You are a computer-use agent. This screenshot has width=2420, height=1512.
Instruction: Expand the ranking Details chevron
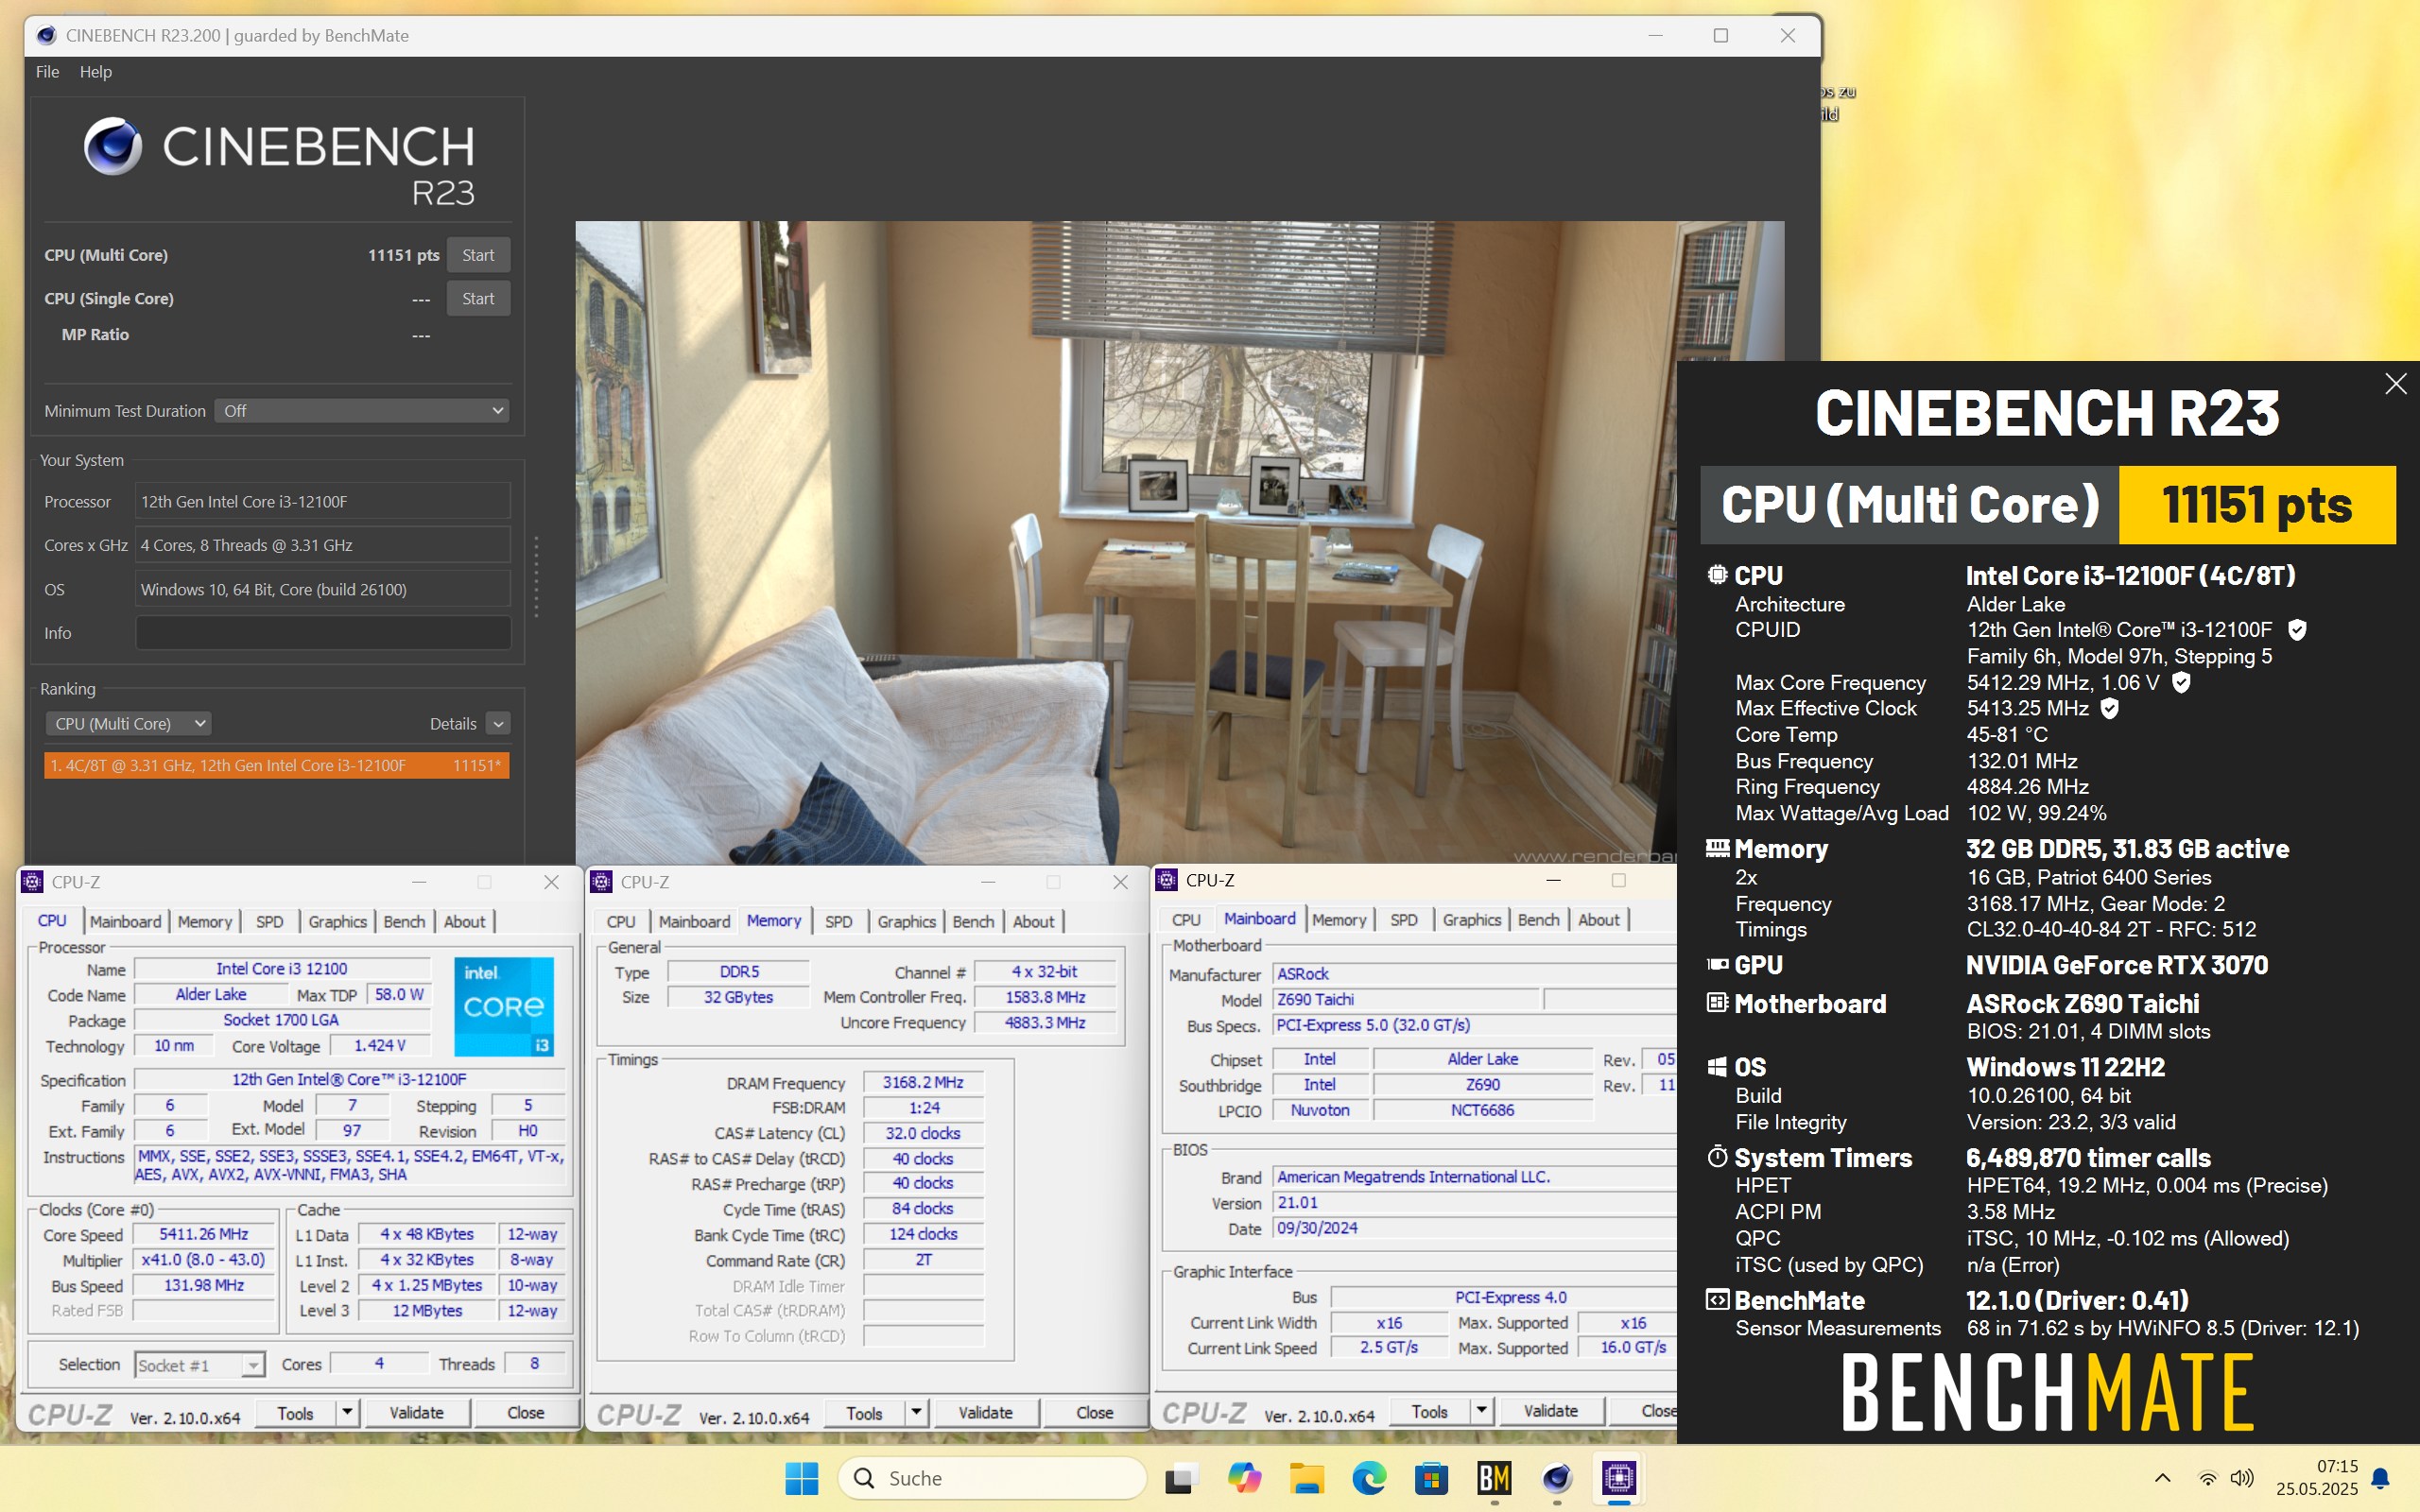(498, 723)
